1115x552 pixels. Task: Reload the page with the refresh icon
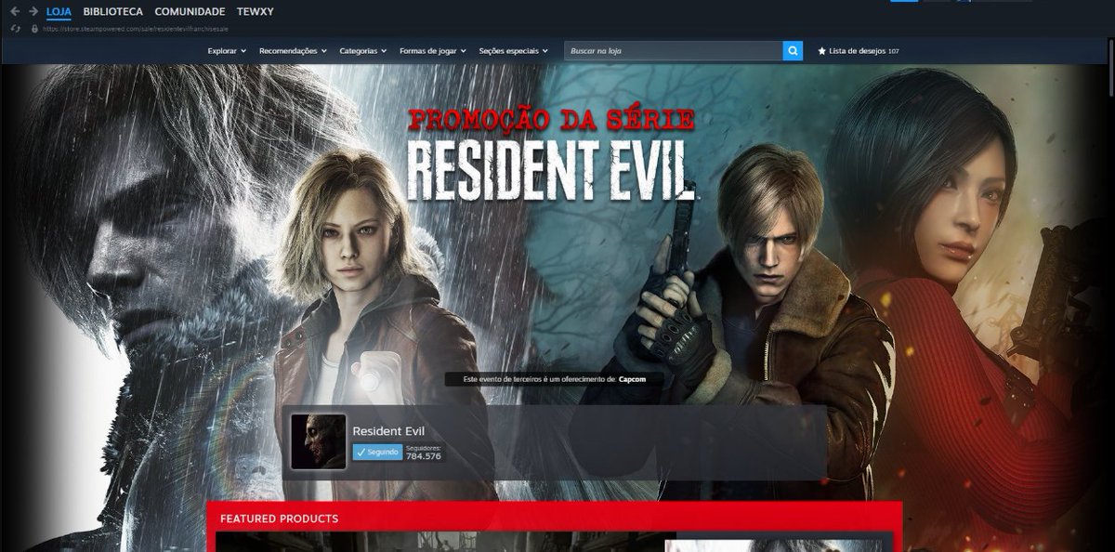click(15, 29)
